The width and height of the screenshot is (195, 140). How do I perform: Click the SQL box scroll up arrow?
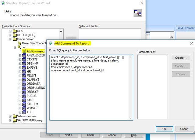130,57
